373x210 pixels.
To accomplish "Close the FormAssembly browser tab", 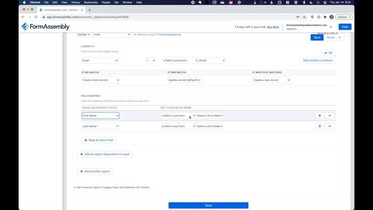I will pyautogui.click(x=82, y=10).
